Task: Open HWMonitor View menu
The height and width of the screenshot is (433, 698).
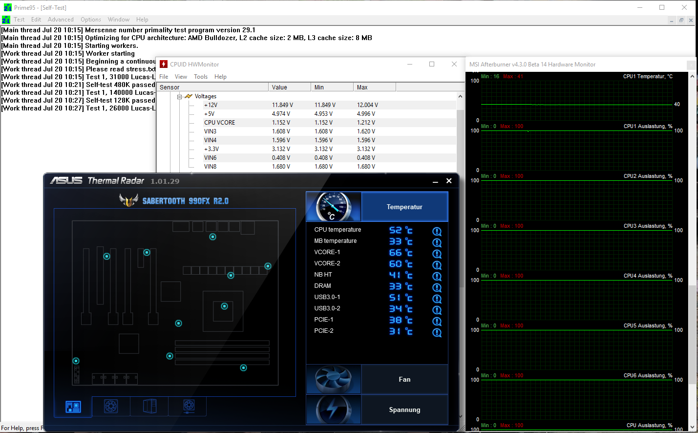Action: tap(181, 77)
